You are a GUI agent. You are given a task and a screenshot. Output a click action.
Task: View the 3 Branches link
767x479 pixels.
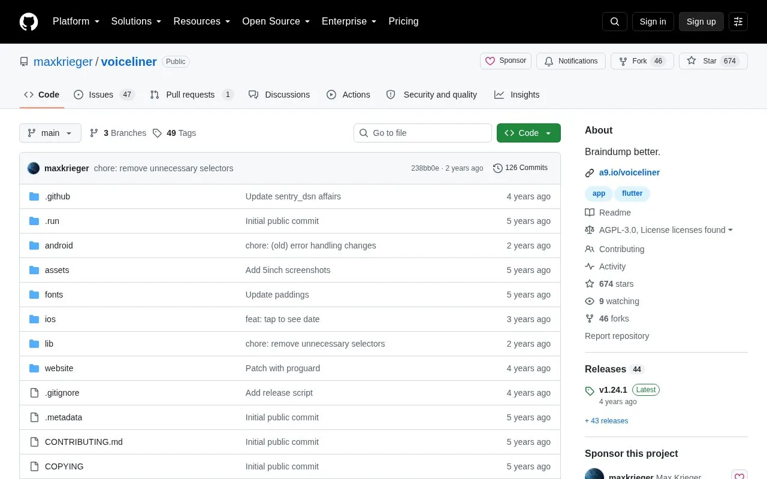(x=118, y=133)
